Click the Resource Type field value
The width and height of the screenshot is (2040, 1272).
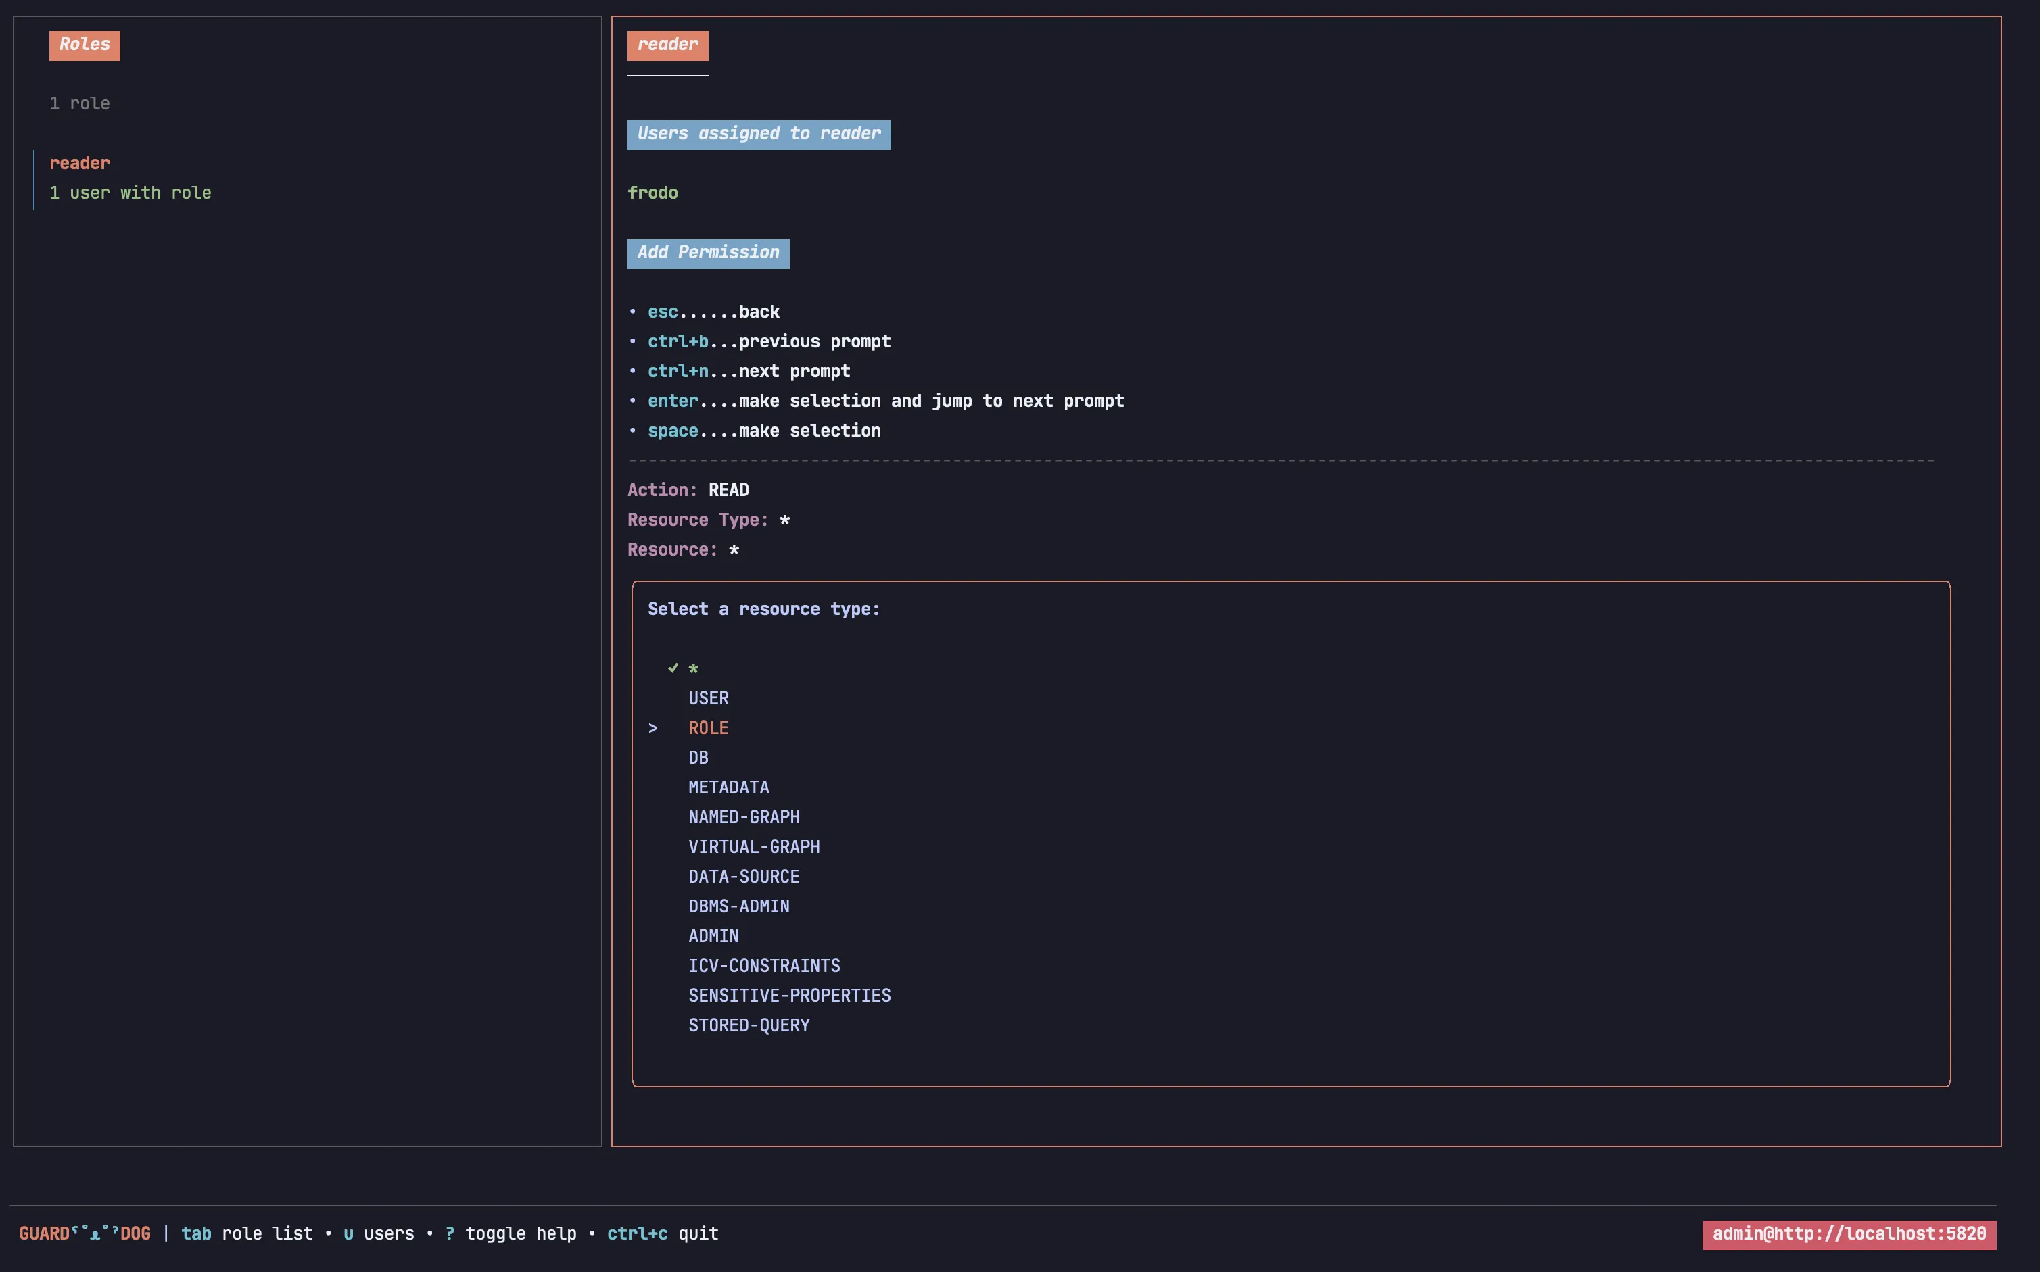pos(784,520)
